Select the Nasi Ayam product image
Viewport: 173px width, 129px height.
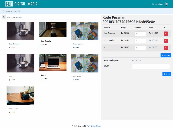coord(85,63)
